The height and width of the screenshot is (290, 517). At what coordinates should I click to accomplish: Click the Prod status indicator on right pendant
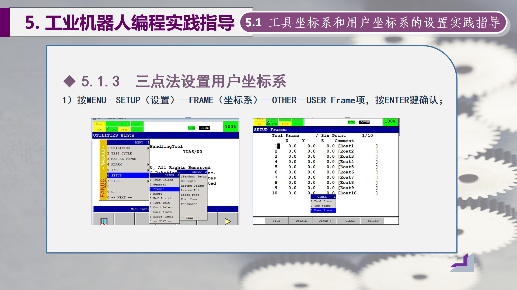coord(285,124)
